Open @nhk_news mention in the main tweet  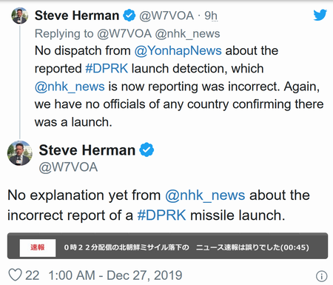205,195
